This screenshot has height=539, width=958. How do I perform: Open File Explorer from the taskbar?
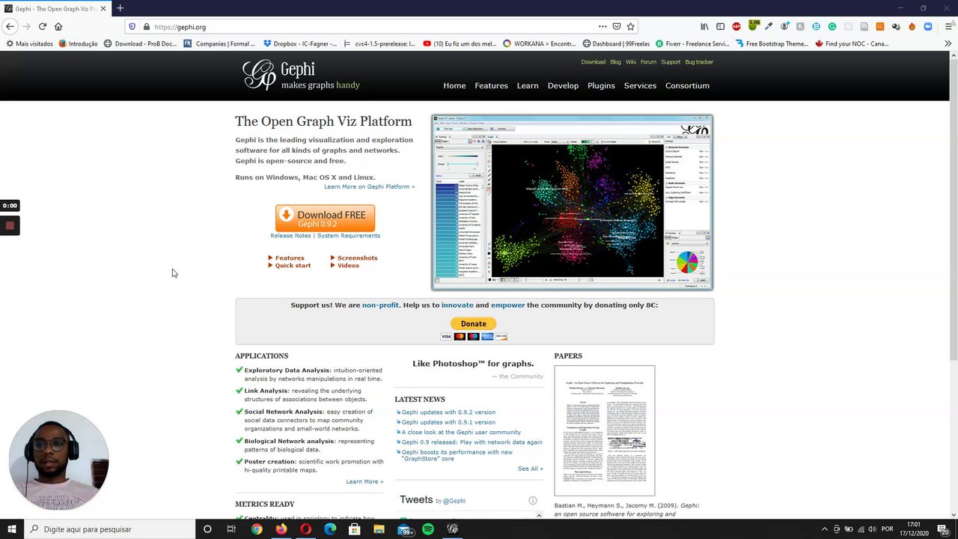pos(379,529)
